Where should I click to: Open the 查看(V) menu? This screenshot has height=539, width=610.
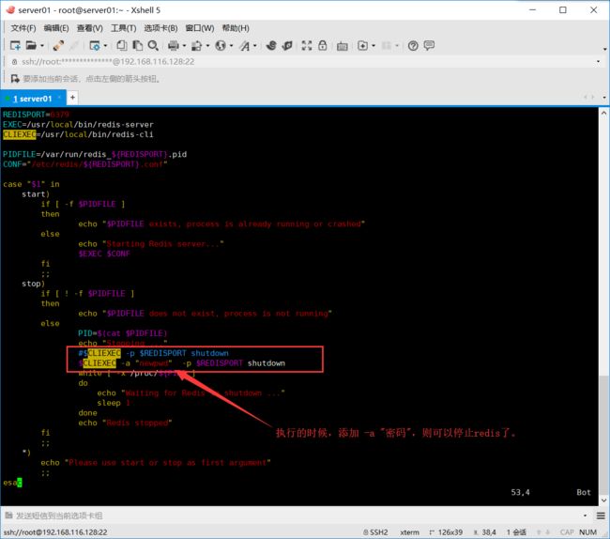pyautogui.click(x=90, y=28)
